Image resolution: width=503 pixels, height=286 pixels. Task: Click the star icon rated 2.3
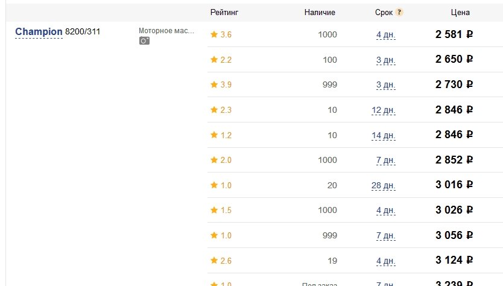(214, 110)
